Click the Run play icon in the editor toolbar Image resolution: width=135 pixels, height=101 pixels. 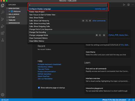[x=124, y=5]
